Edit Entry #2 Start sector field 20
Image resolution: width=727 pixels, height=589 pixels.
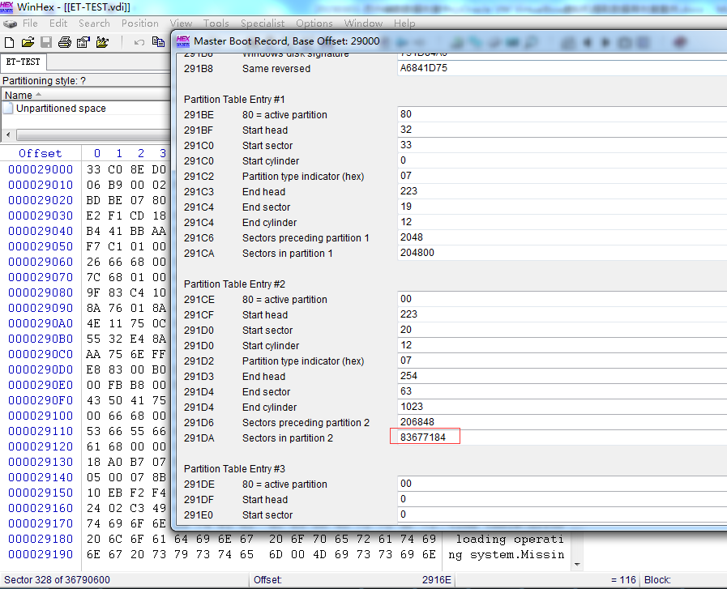(x=562, y=330)
